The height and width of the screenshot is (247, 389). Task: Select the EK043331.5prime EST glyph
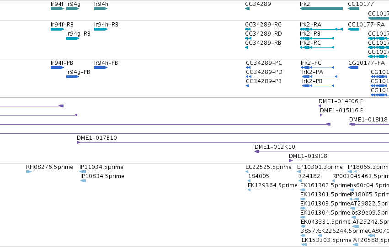coord(303,227)
